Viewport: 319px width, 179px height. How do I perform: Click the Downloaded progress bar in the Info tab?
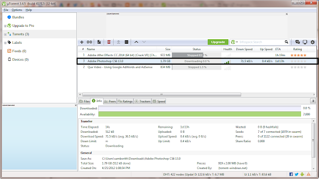coord(199,108)
